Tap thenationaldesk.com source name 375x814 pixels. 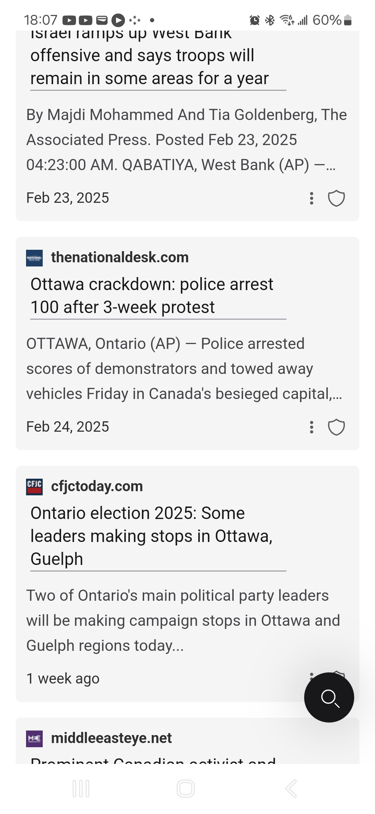120,257
